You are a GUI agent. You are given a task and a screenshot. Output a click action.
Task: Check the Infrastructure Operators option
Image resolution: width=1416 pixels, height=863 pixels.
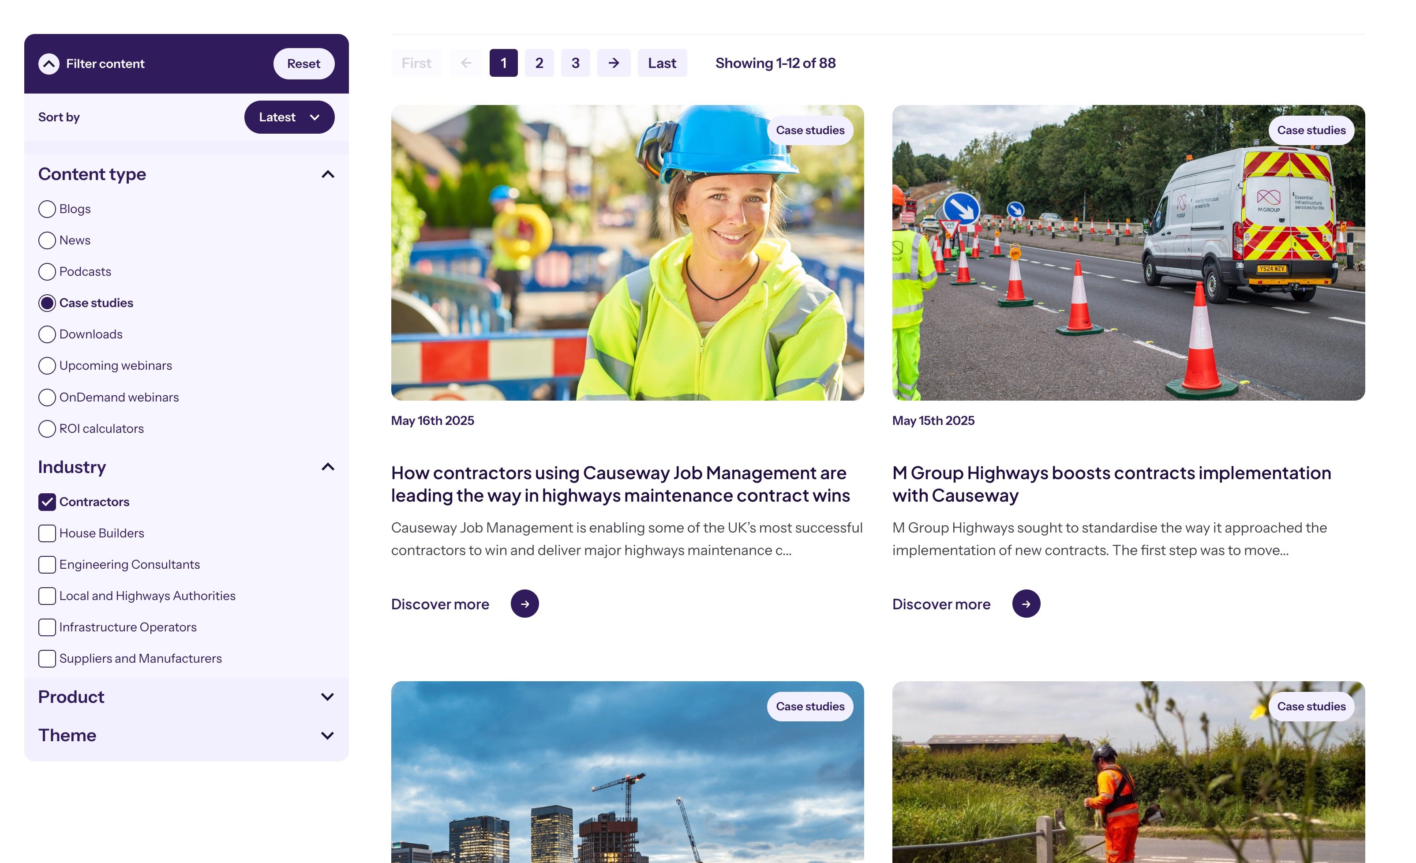coord(47,627)
